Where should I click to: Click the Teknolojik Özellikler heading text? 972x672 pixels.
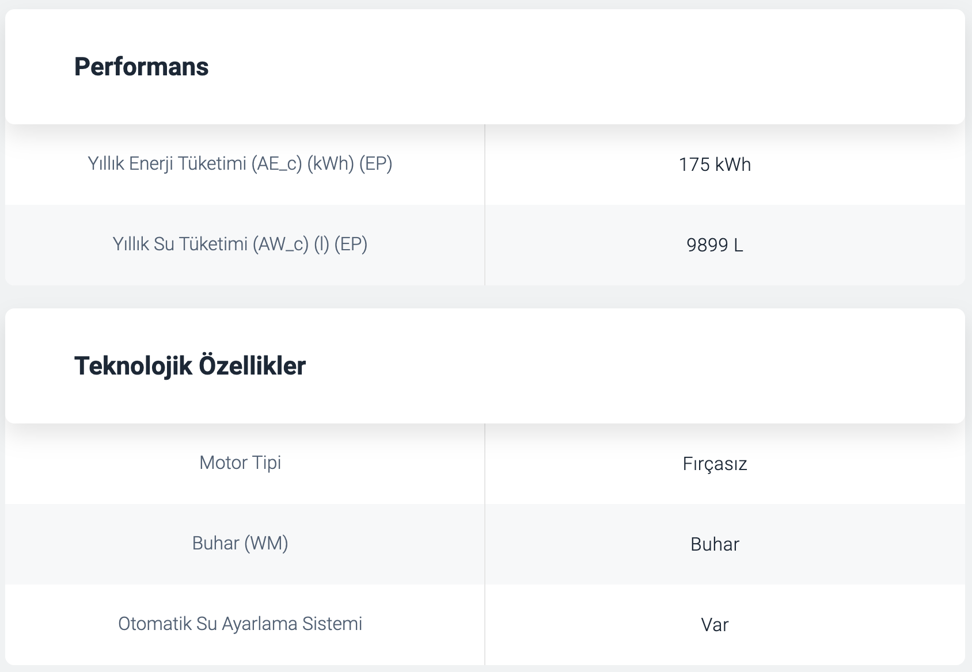[190, 366]
